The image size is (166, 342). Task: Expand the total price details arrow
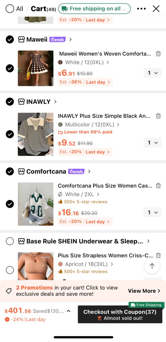tap(68, 311)
